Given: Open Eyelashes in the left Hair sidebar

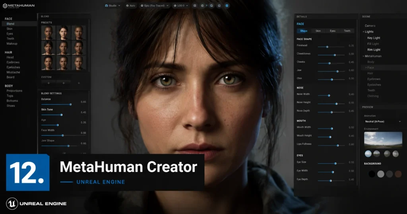Looking at the screenshot, I should 13,67.
